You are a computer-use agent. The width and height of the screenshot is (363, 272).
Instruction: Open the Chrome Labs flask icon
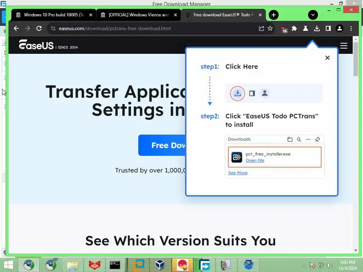tap(306, 28)
